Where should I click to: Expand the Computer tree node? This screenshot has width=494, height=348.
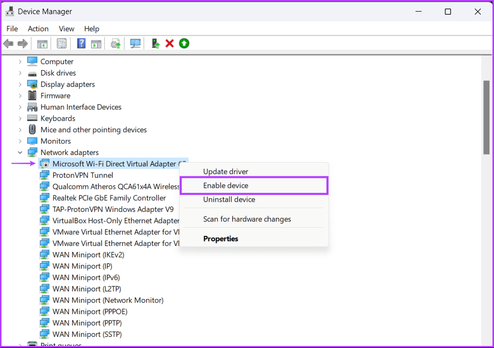[20, 61]
